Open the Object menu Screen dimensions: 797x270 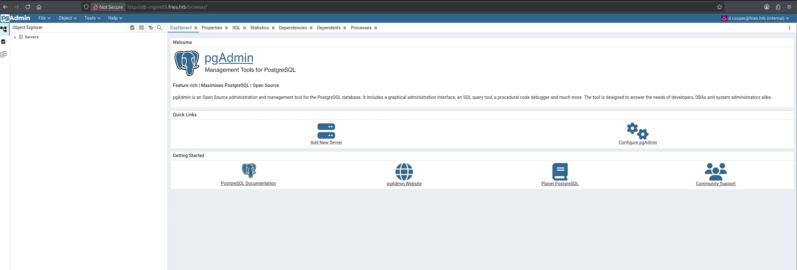pos(67,18)
